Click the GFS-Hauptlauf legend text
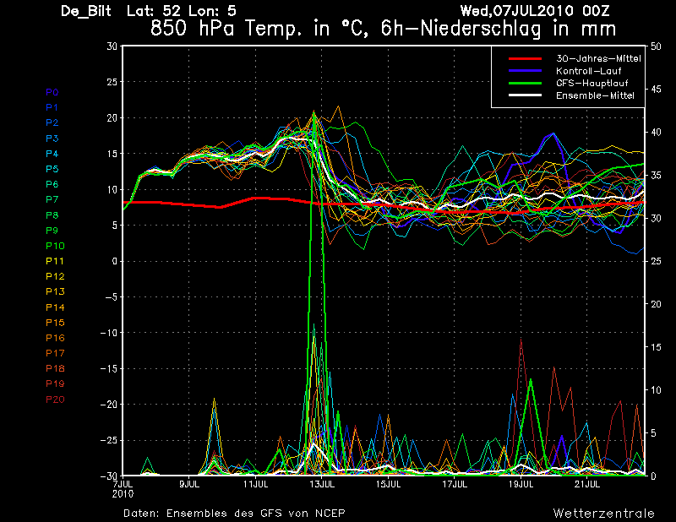 coord(592,83)
